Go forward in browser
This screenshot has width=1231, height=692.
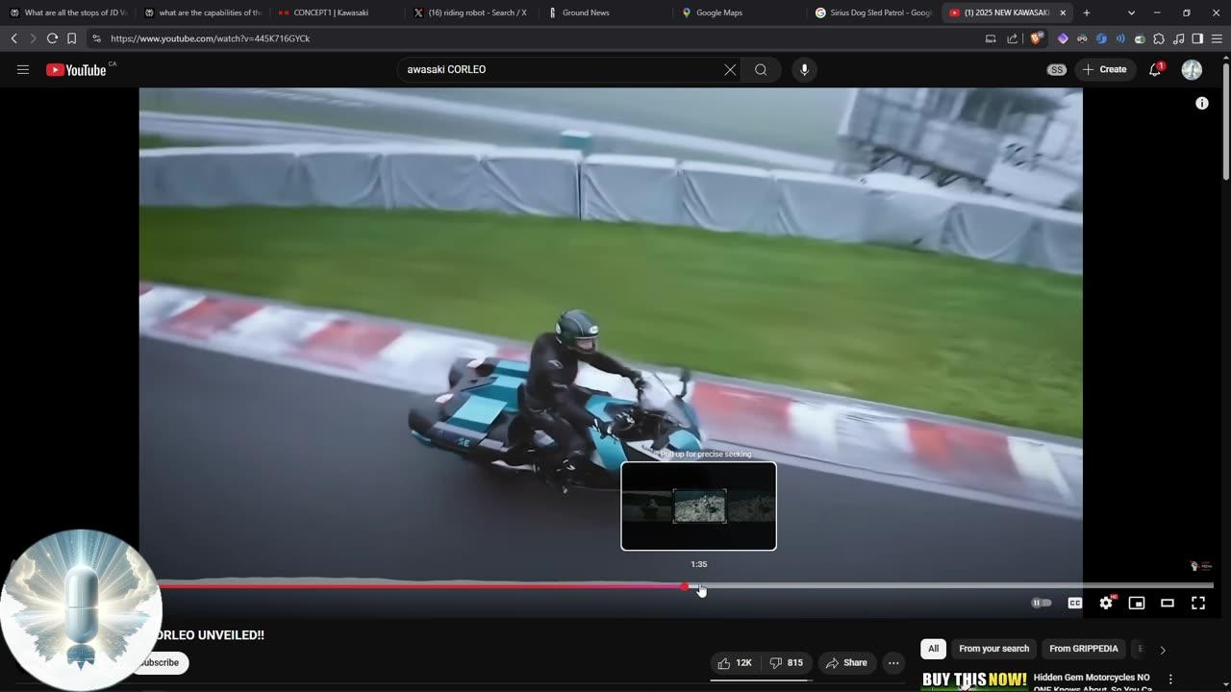click(33, 38)
